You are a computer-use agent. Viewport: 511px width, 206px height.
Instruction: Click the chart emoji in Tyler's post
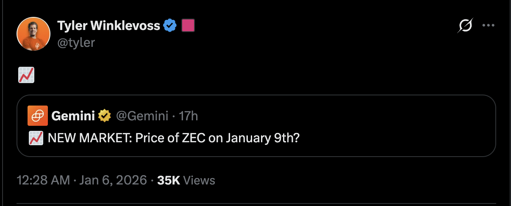pos(26,76)
